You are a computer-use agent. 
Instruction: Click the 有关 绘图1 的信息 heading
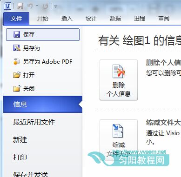point(140,40)
